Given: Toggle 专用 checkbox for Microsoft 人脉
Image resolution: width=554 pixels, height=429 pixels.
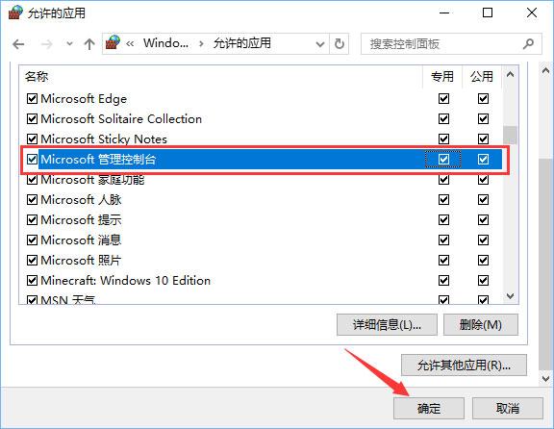Looking at the screenshot, I should [443, 200].
